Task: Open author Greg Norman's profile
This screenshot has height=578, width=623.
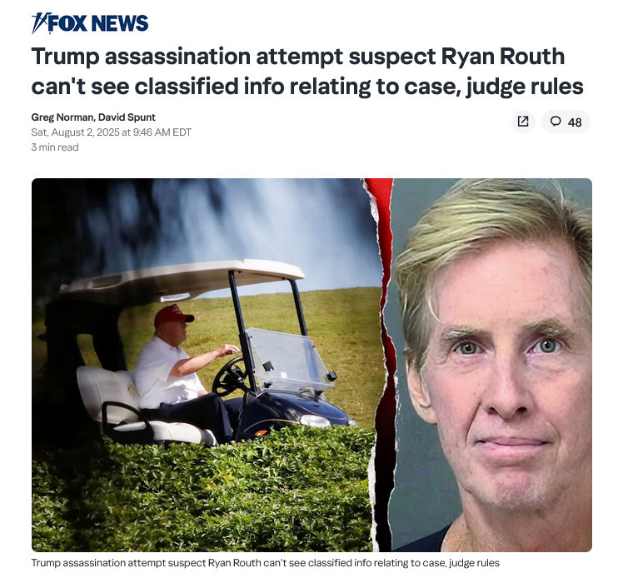Action: pos(62,117)
